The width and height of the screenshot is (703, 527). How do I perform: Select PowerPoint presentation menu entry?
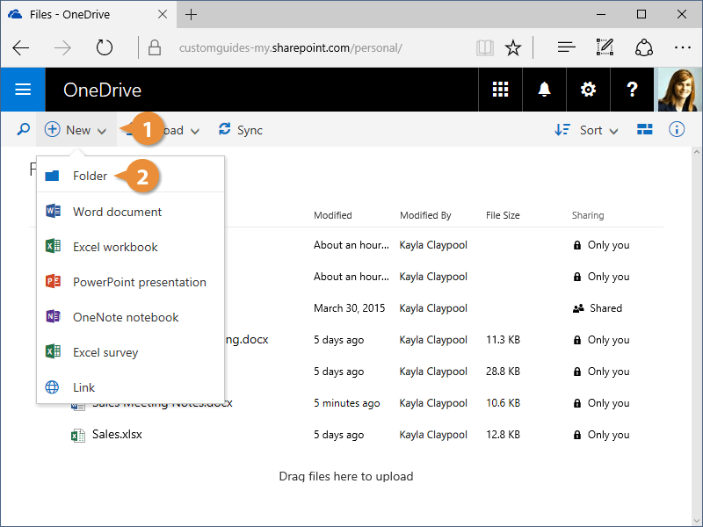139,282
